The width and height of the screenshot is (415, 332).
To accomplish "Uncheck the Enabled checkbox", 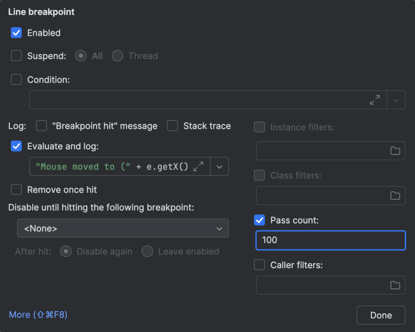I will tap(17, 33).
